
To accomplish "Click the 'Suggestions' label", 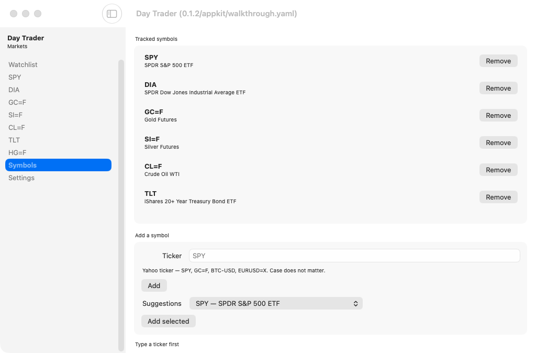I will 162,303.
